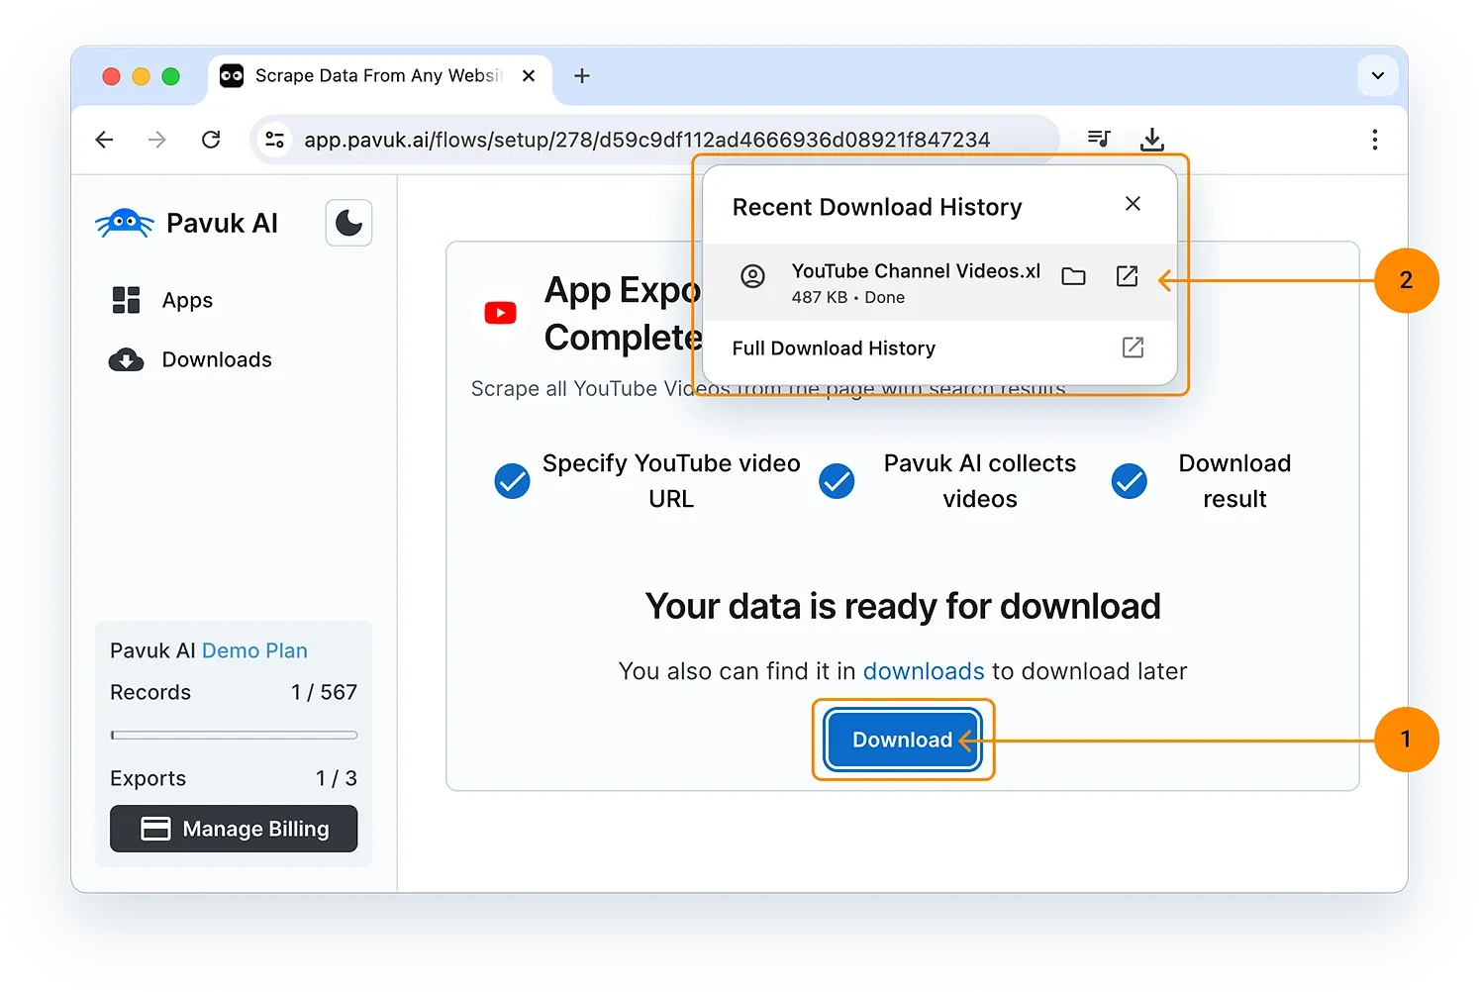Expand the tab search dropdown arrow
Image resolution: width=1479 pixels, height=992 pixels.
[x=1378, y=75]
